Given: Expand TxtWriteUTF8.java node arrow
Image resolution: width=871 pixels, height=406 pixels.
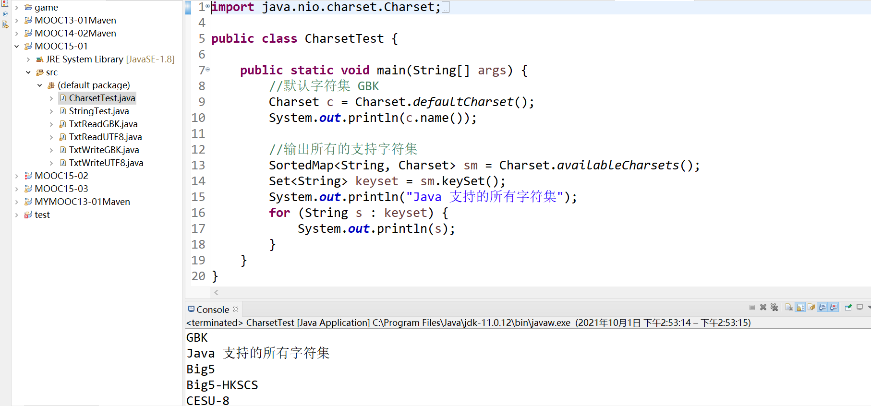Looking at the screenshot, I should tap(51, 163).
